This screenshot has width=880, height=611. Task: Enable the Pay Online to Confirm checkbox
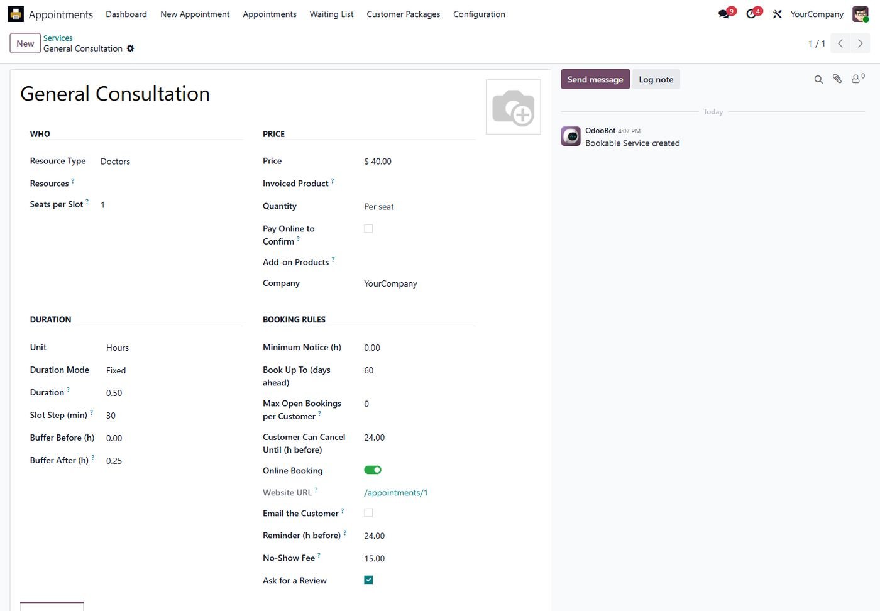368,229
